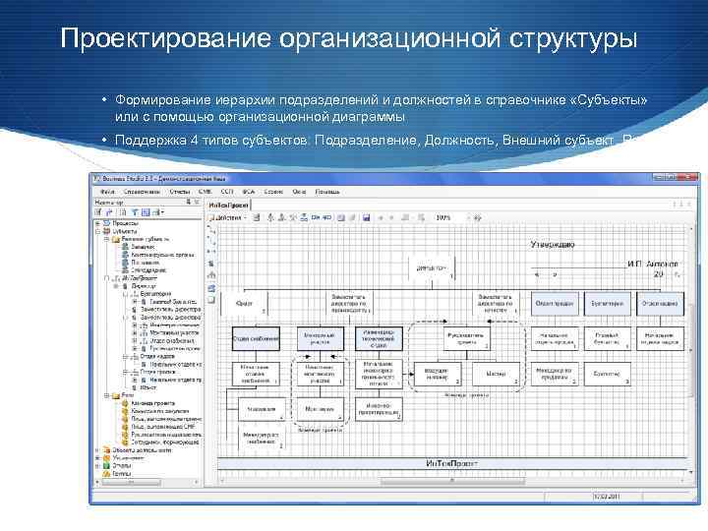Screen dimensions: 708x531
Task: Collapse the Роли folder in tree
Action: 107,395
